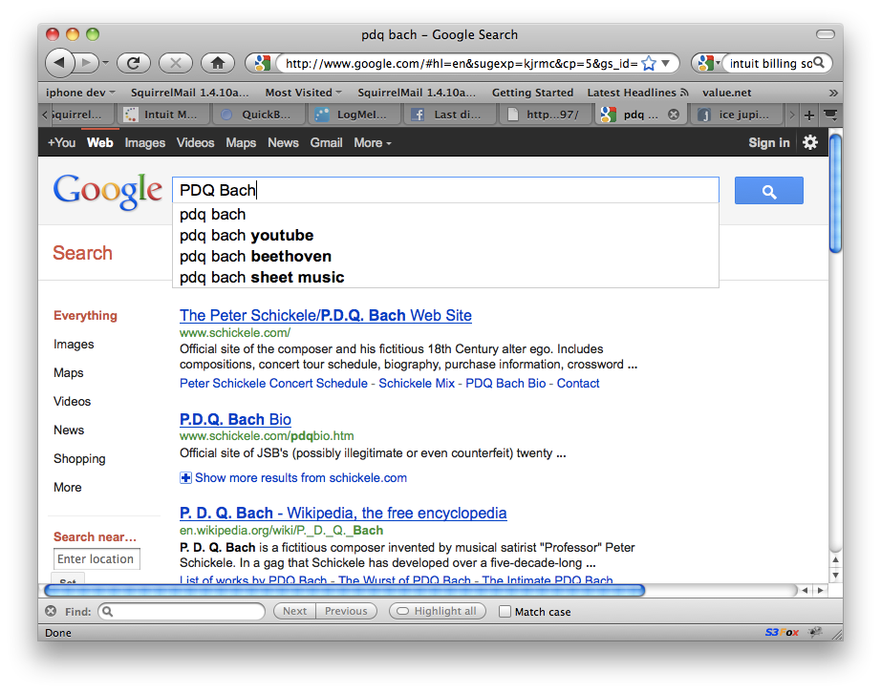Select Images in the Google top bar
This screenshot has height=693, width=881.
(145, 142)
